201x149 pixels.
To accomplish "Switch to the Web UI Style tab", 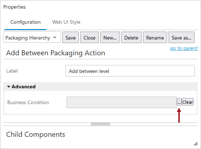I will [66, 22].
